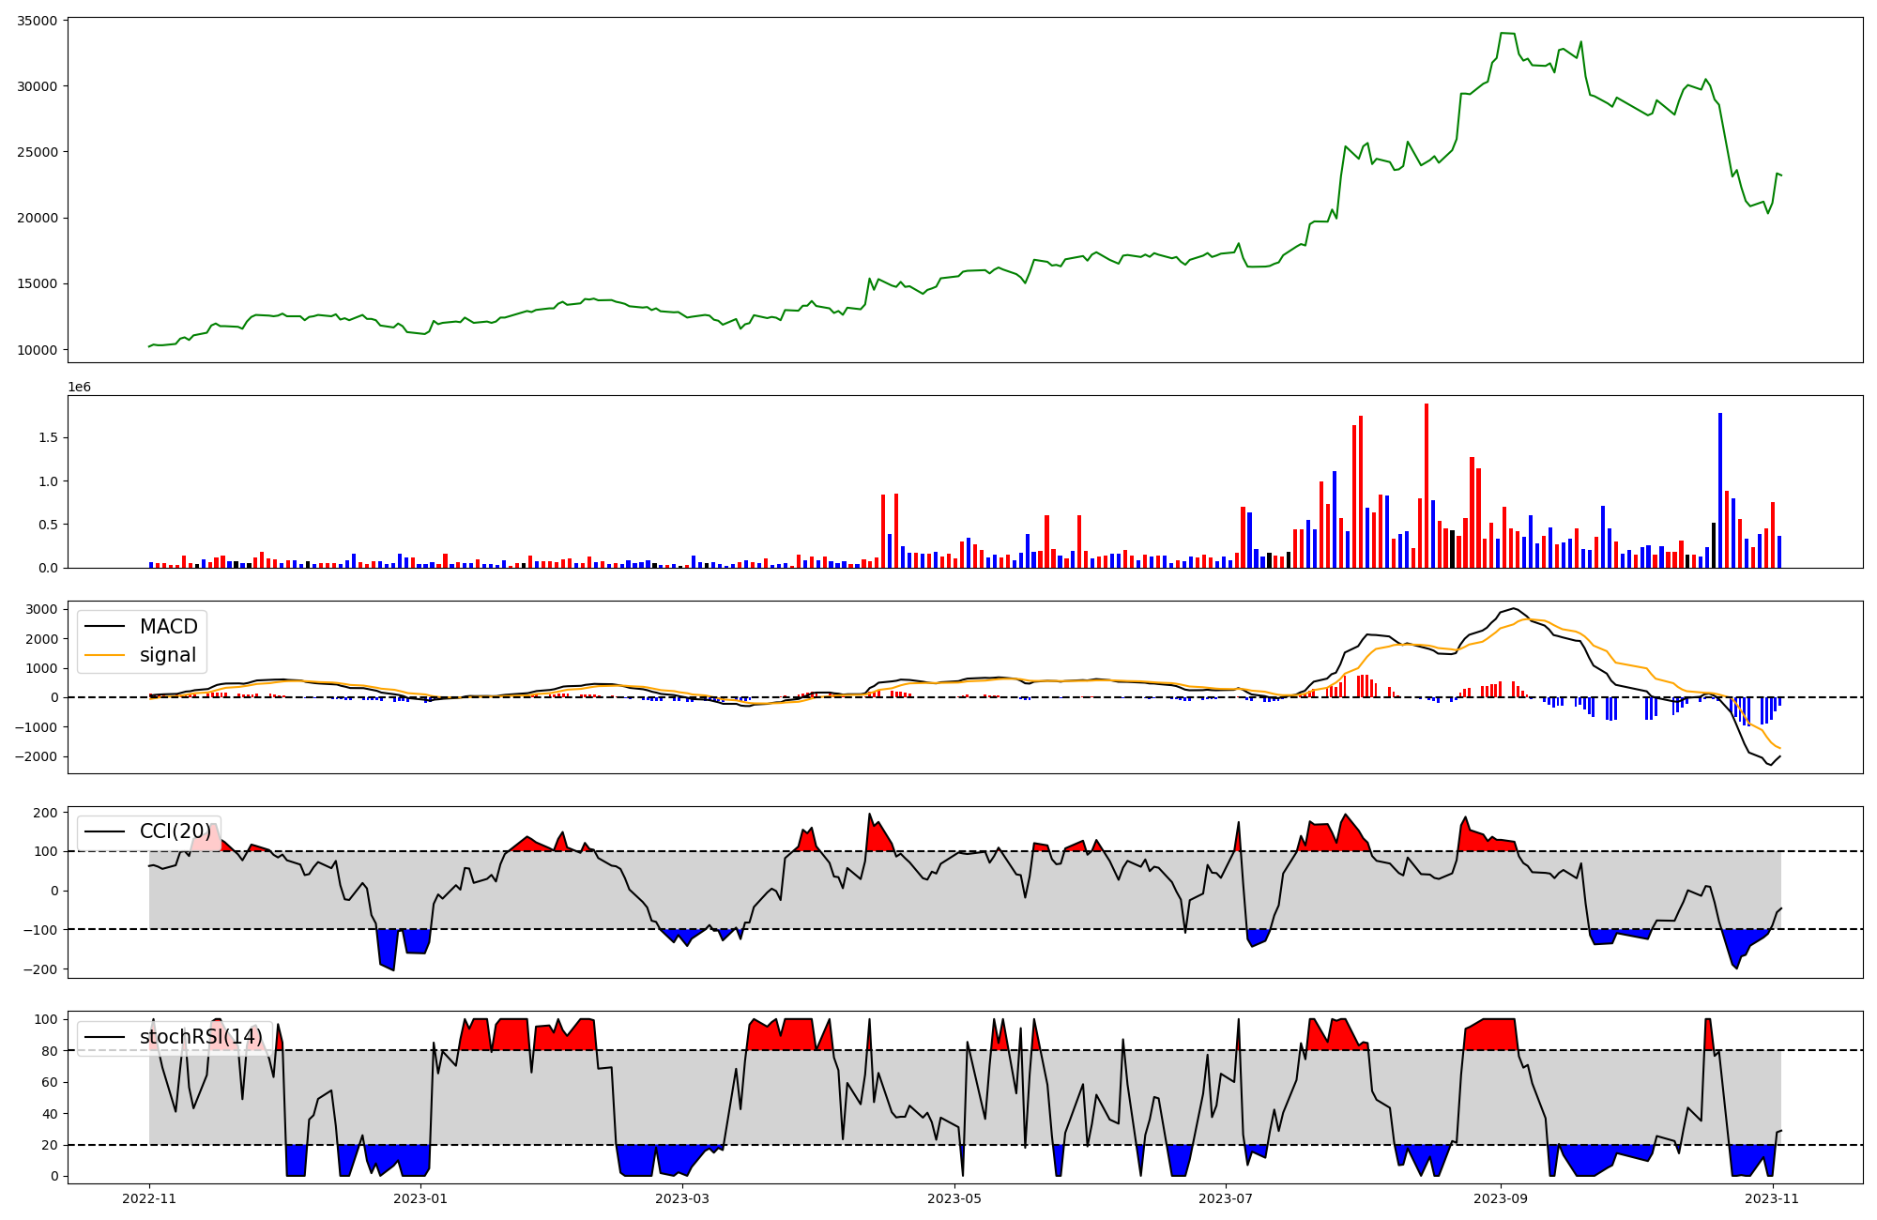Click the 2023-01 x-axis date label
Image resolution: width=1877 pixels, height=1220 pixels.
point(420,1198)
